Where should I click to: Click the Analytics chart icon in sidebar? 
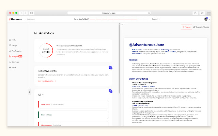tap(10, 56)
